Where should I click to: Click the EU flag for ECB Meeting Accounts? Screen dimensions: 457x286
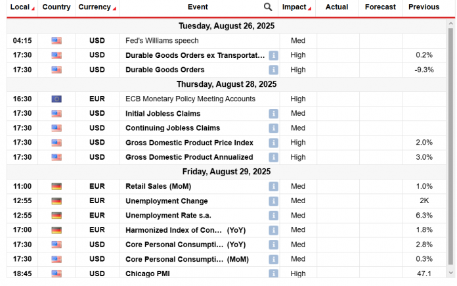click(56, 99)
